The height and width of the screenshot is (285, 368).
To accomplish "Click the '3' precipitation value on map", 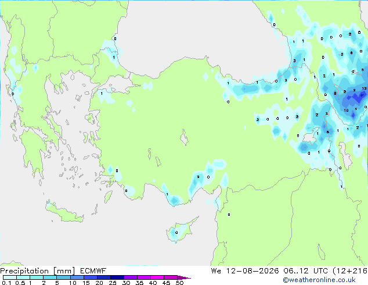I will click(294, 61).
